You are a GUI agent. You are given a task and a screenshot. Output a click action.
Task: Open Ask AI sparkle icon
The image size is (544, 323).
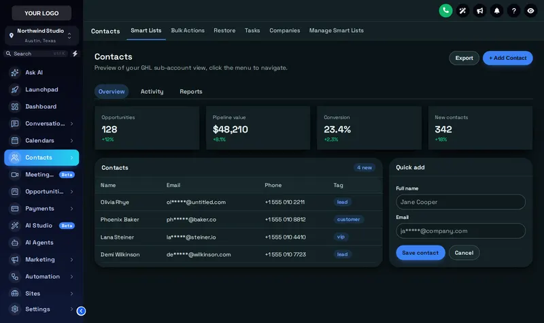tap(14, 73)
